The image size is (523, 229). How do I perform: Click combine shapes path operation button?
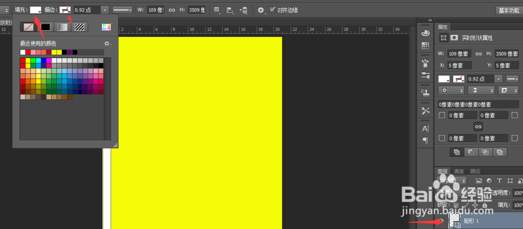coord(457,152)
